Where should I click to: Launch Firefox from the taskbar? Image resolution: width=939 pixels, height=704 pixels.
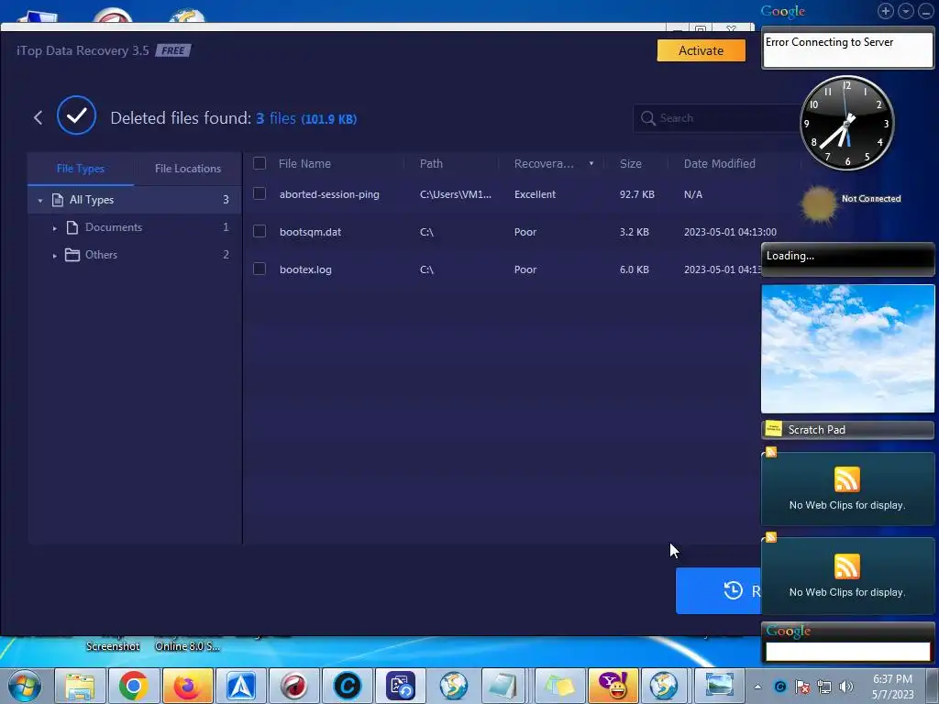(187, 686)
